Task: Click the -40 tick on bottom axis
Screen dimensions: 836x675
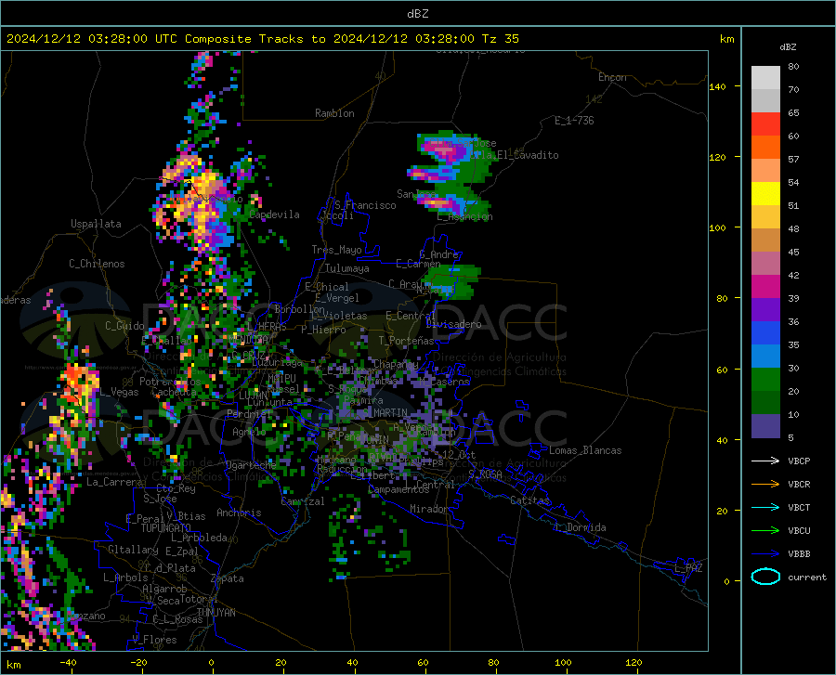Action: (x=68, y=662)
